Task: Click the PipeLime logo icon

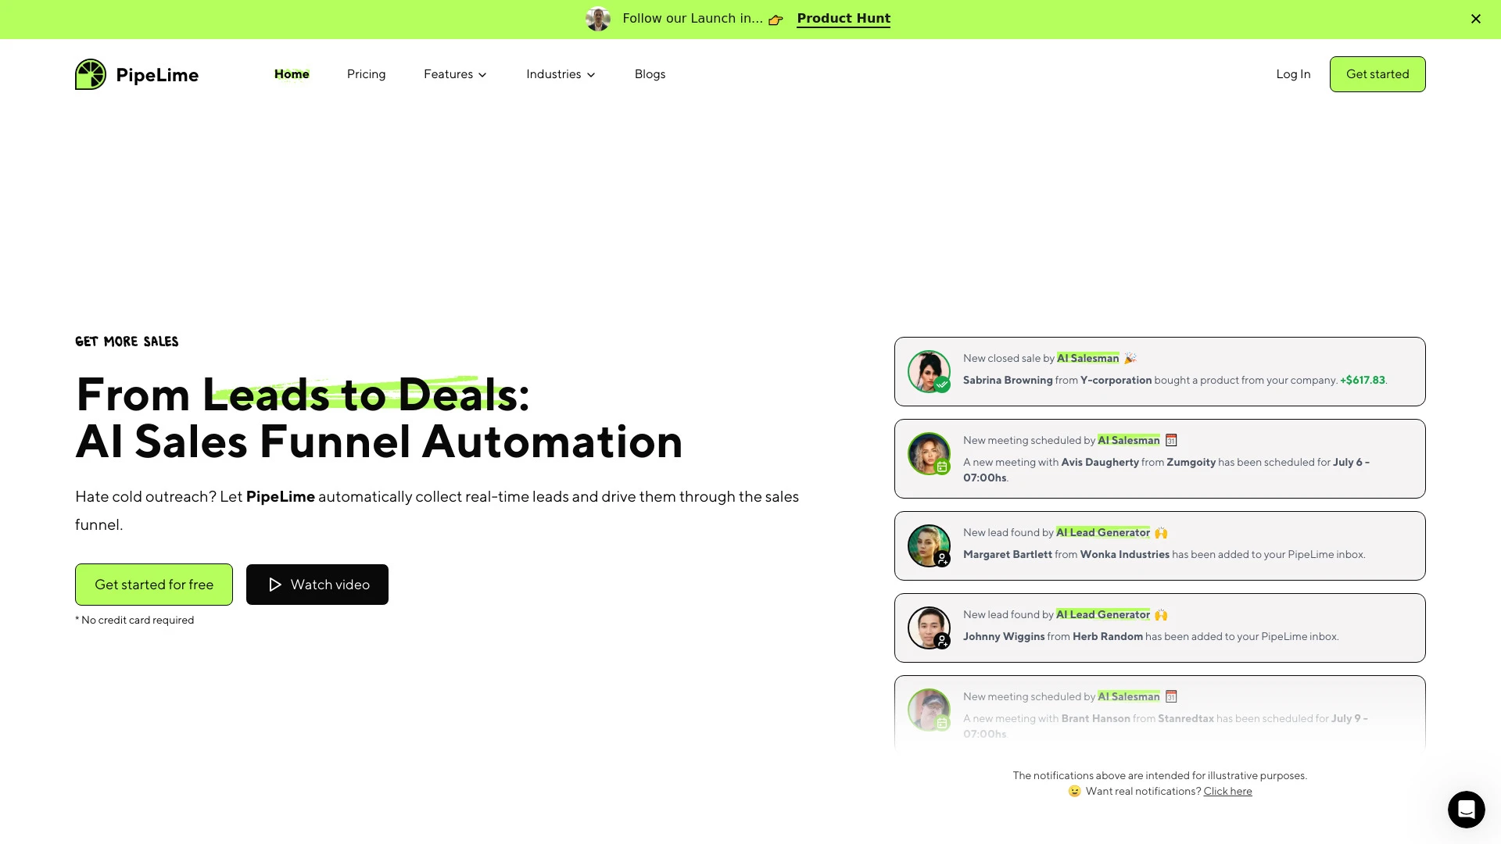Action: pyautogui.click(x=91, y=74)
